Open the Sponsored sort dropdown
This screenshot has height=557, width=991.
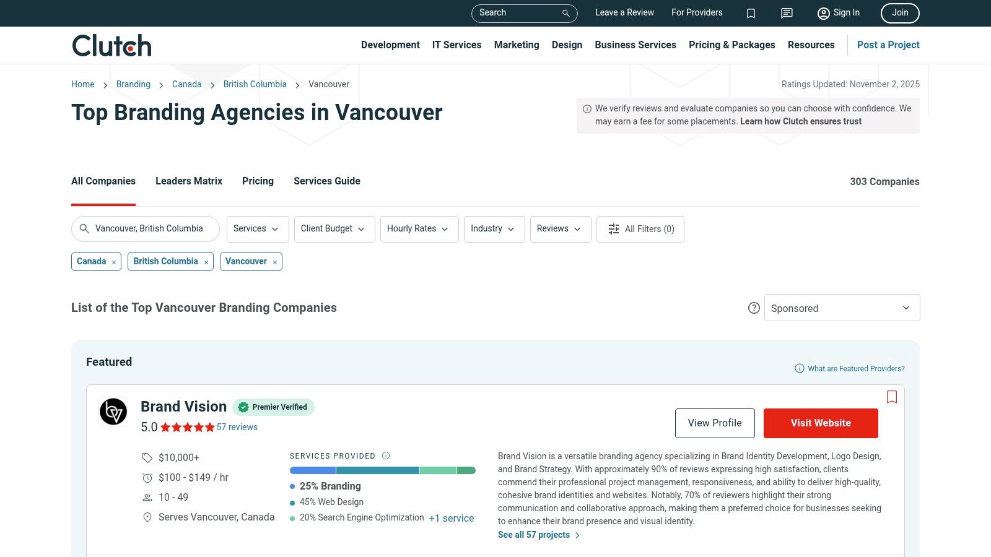point(842,308)
